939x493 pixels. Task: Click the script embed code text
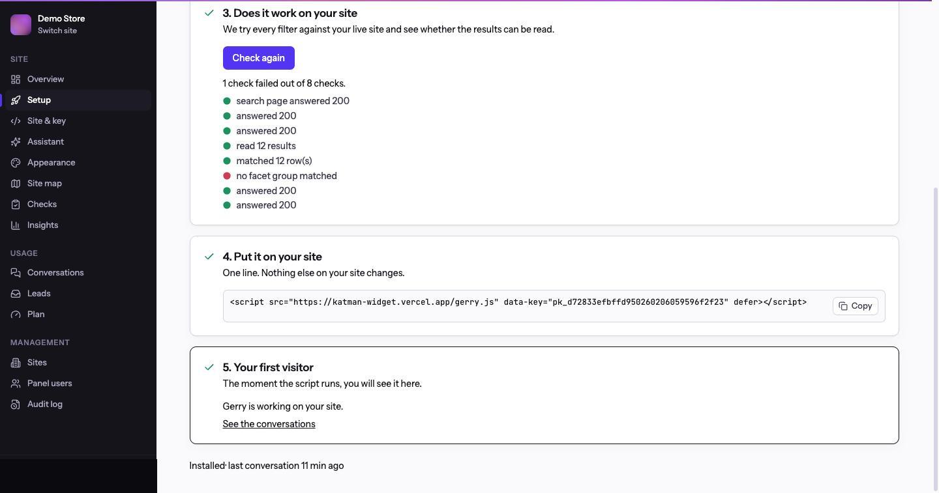coord(518,302)
